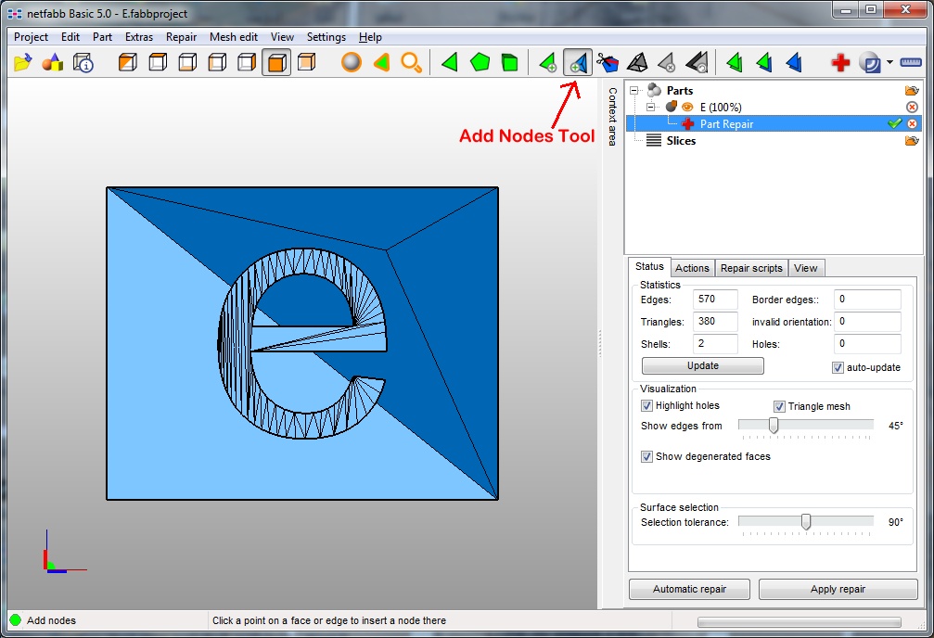
Task: Remove part E with its red X
Action: click(x=912, y=108)
